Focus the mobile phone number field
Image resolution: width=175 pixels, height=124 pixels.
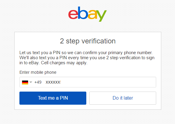(88, 82)
